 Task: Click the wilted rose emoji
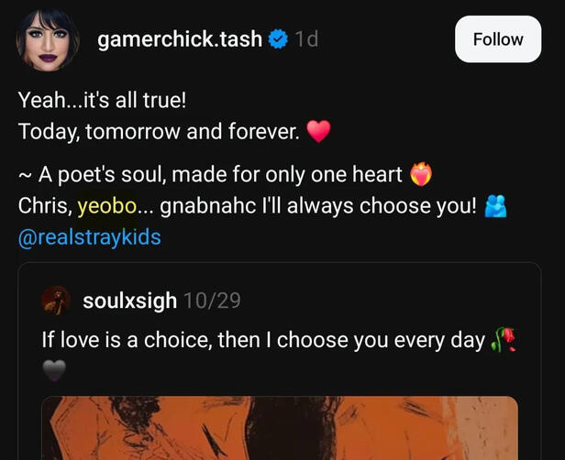pyautogui.click(x=504, y=339)
